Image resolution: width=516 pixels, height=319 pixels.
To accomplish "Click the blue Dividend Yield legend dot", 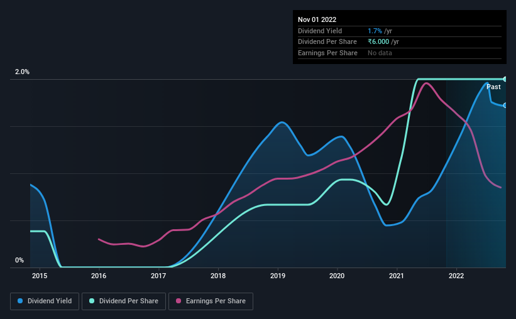I will [x=20, y=301].
